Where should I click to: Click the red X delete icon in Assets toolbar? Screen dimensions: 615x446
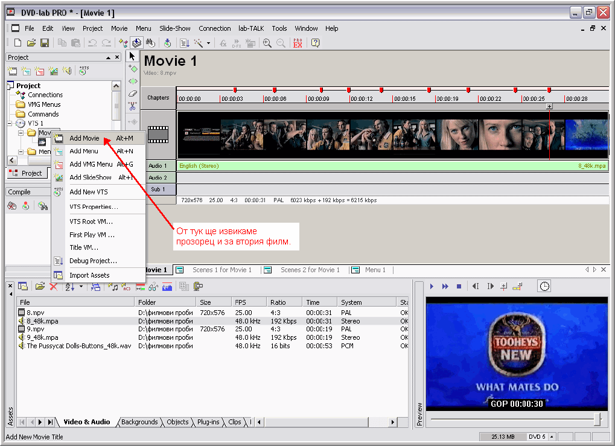click(x=54, y=287)
